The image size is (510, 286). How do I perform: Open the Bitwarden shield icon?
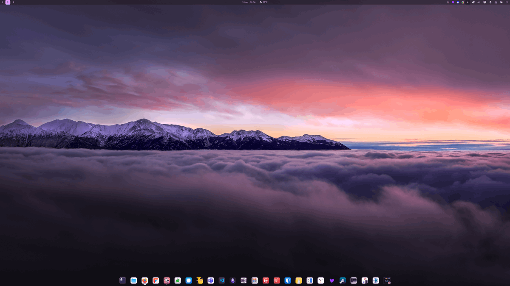(288, 280)
